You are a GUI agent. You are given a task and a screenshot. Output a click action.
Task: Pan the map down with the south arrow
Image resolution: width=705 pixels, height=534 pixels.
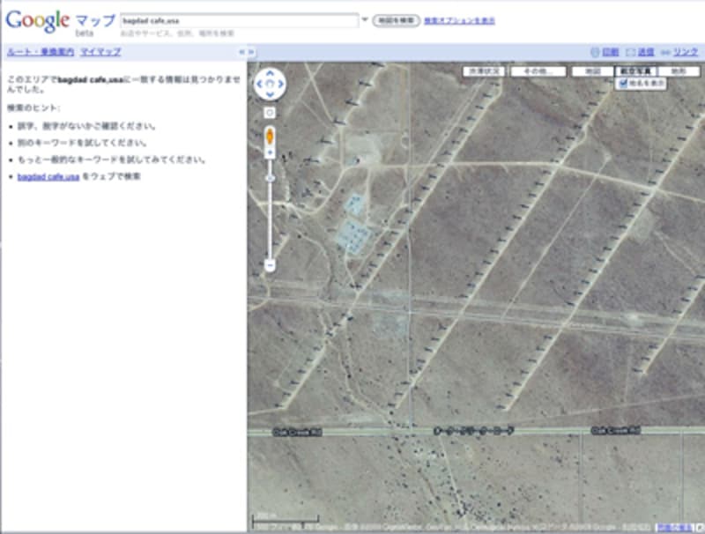click(270, 96)
